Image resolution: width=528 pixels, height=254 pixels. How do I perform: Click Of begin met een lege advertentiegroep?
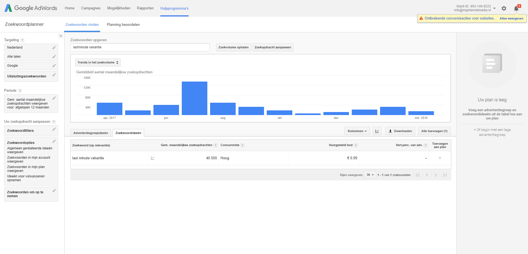[492, 132]
